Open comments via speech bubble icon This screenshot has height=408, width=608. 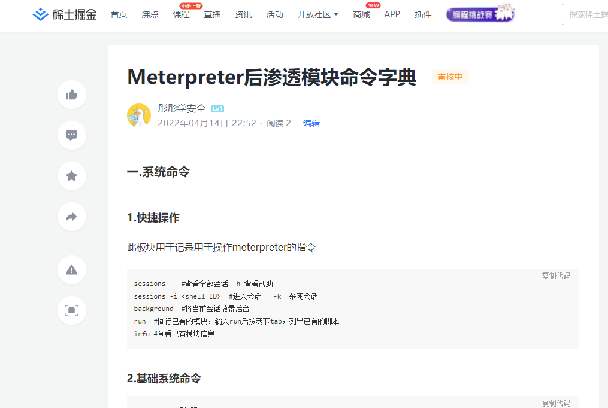(72, 135)
